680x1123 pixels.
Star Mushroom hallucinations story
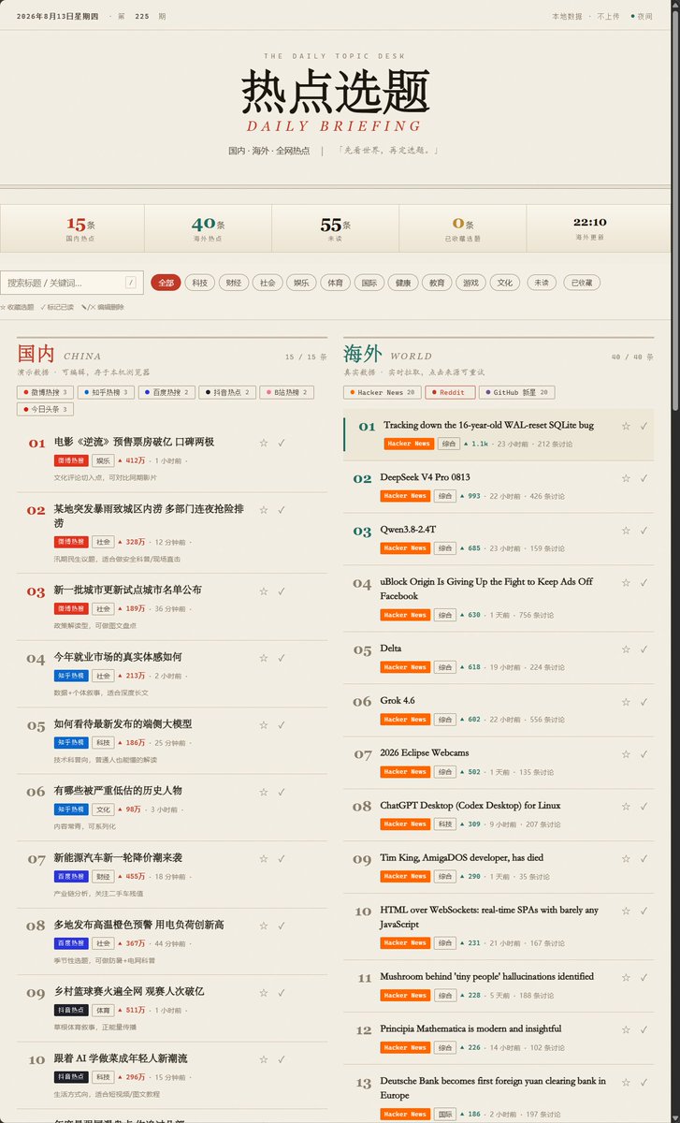pyautogui.click(x=626, y=978)
